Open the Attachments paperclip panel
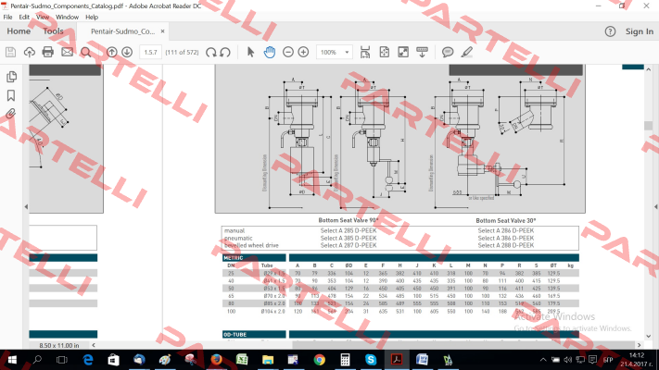Screen dimensions: 659x370 11,113
